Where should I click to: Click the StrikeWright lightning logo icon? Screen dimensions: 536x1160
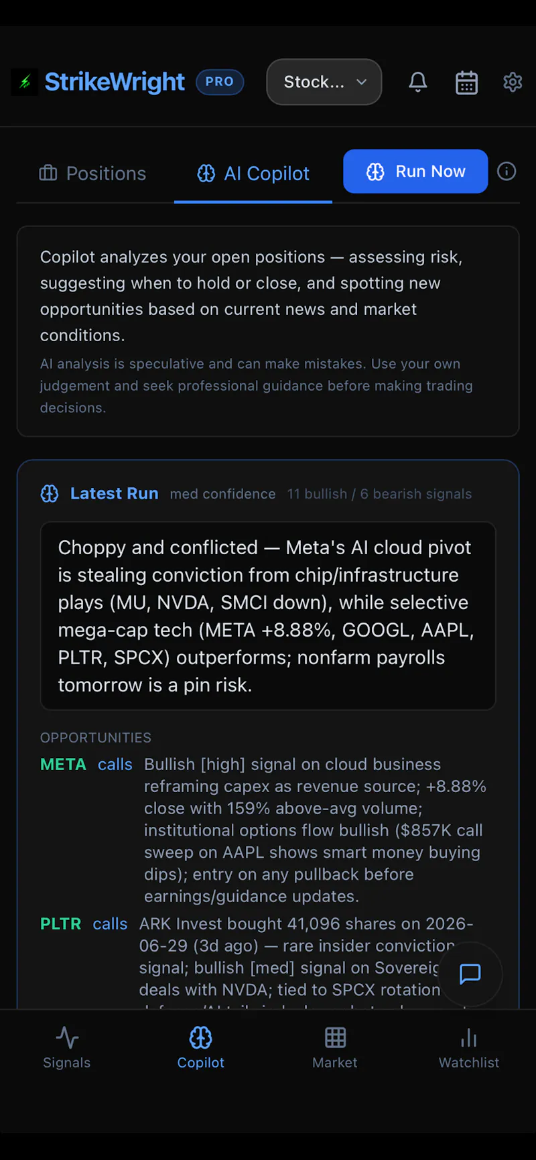(25, 82)
